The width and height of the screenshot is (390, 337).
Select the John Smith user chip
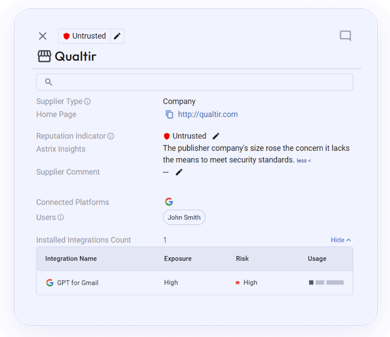[x=184, y=218]
